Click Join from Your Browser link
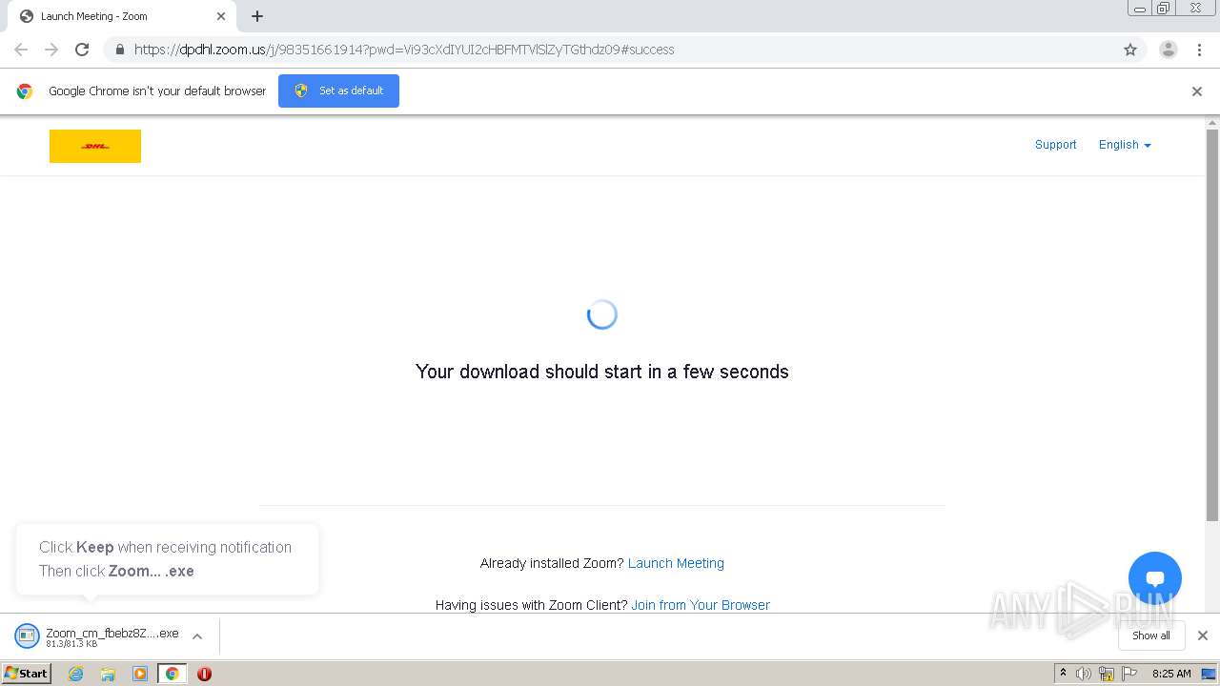The width and height of the screenshot is (1220, 686). pos(701,605)
